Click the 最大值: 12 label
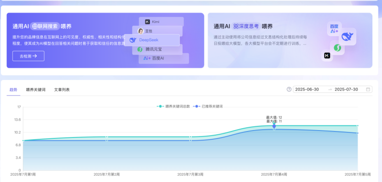 [x=274, y=117]
